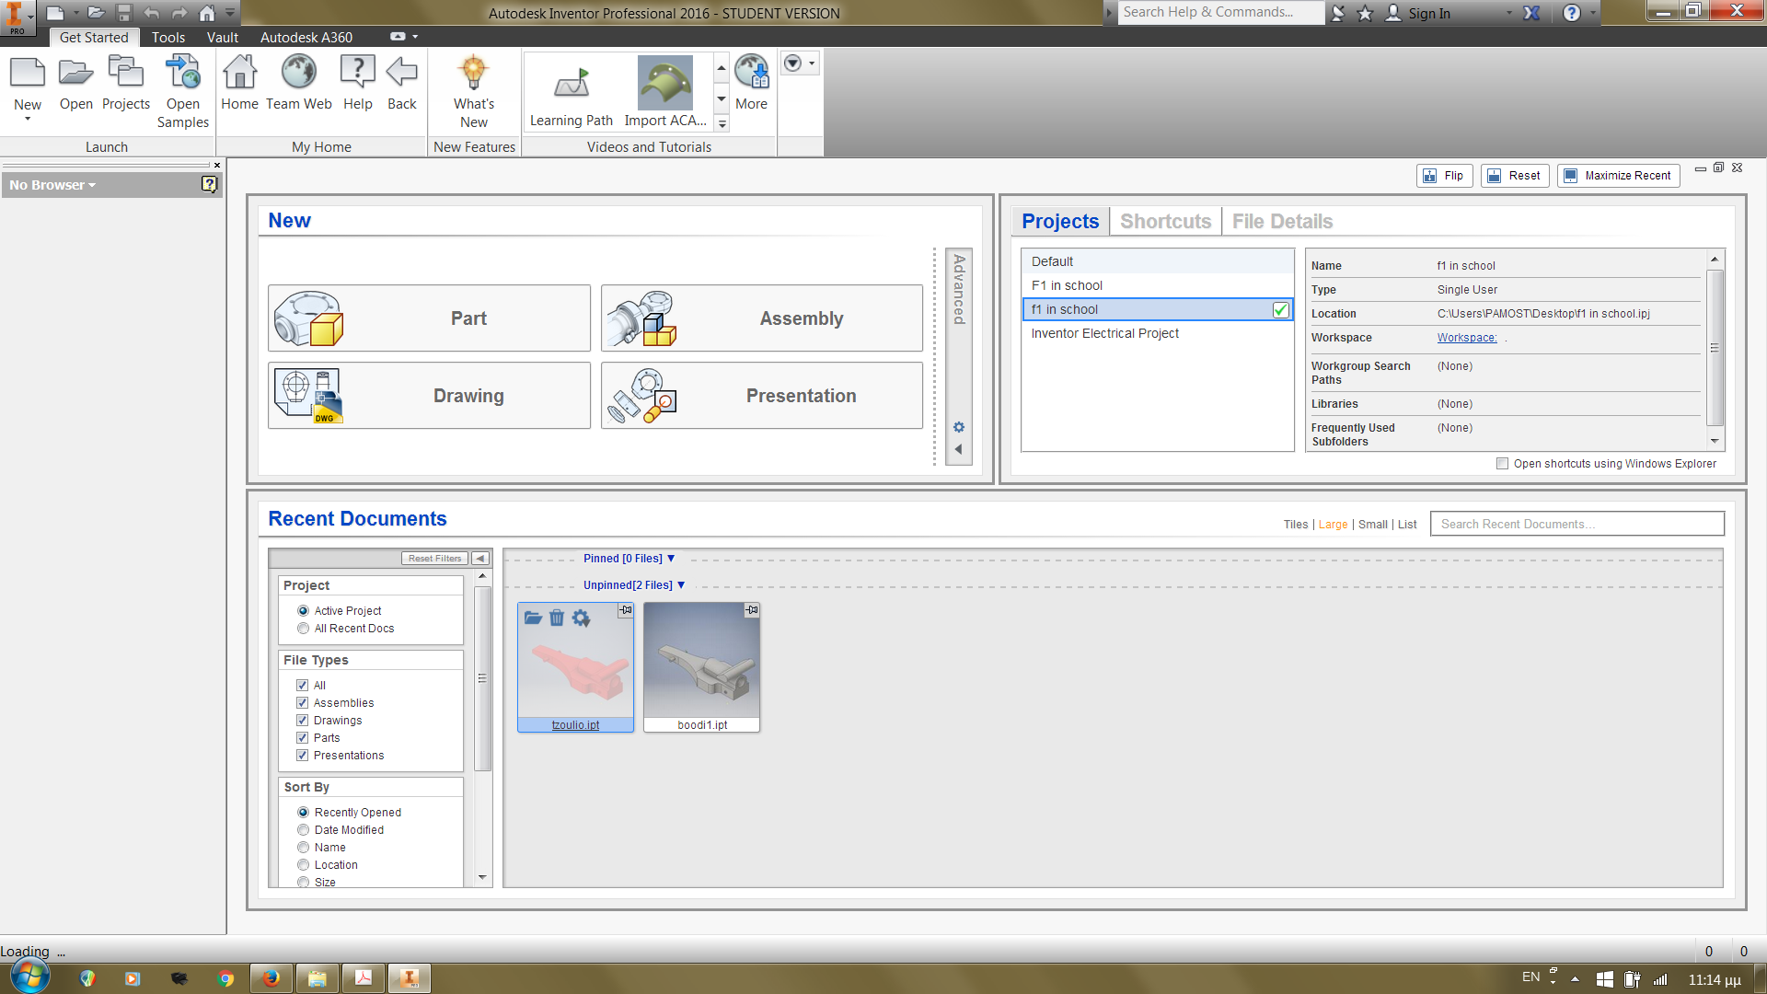Image resolution: width=1767 pixels, height=994 pixels.
Task: Expand videos gallery dropdown arrow
Action: click(x=722, y=123)
